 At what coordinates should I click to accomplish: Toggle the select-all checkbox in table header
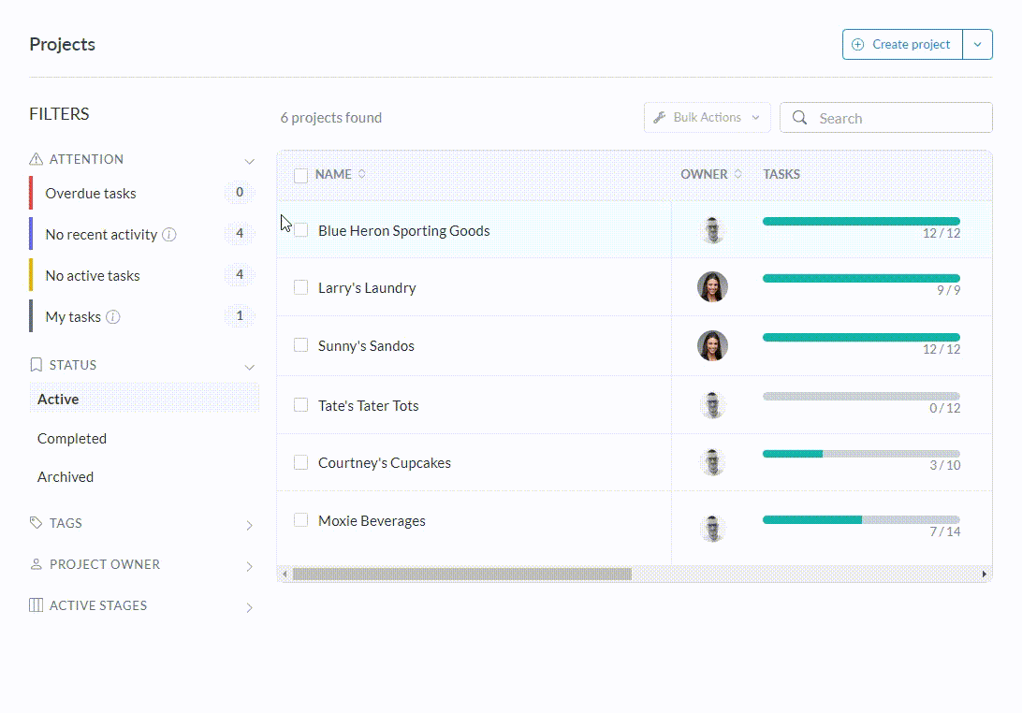[301, 175]
